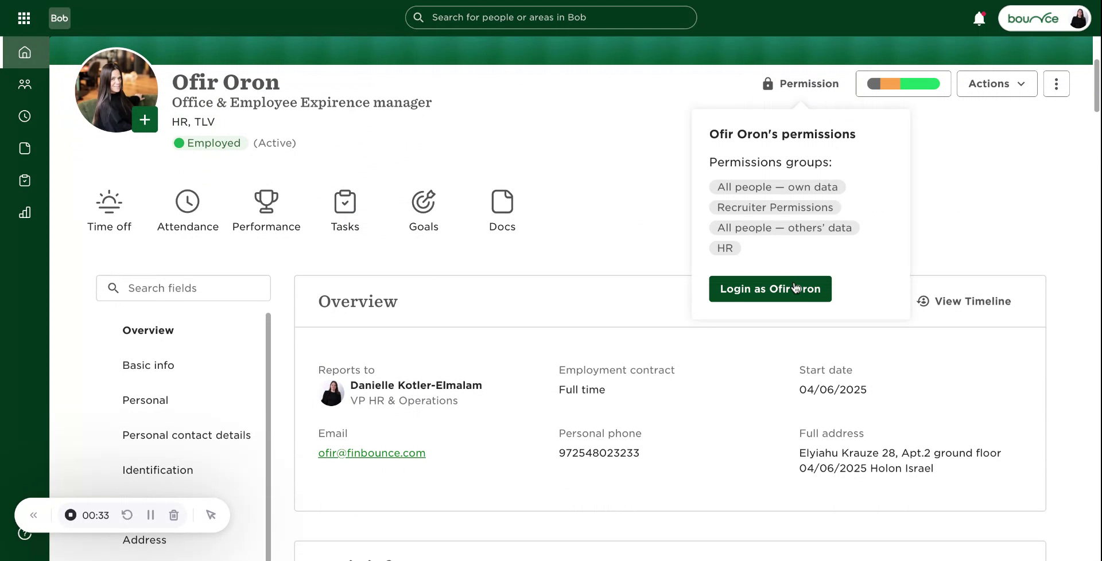Open the Actions dropdown
Viewport: 1102px width, 561px height.
(996, 83)
